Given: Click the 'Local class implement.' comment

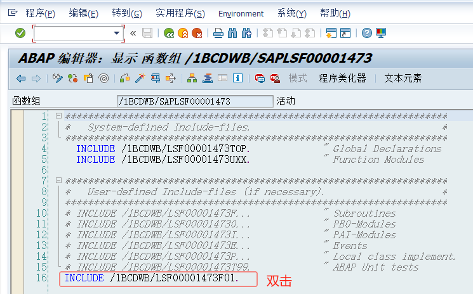Looking at the screenshot, I should (394, 257).
